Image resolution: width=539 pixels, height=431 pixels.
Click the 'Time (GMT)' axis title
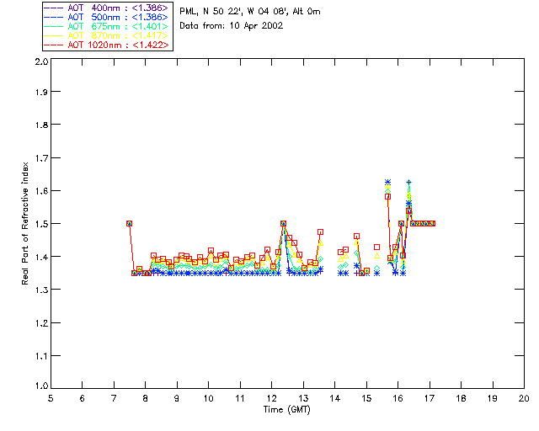tap(286, 410)
